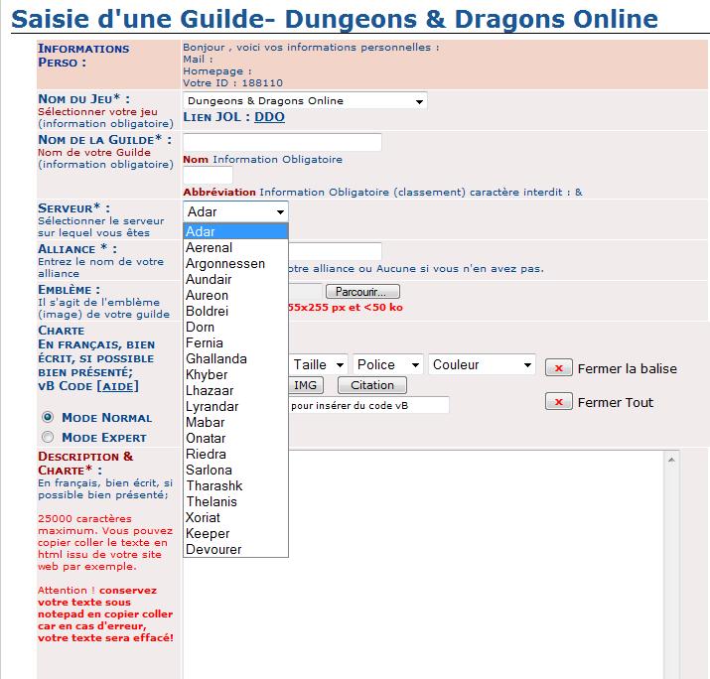
Task: Select Sarlona server option
Action: coord(235,470)
